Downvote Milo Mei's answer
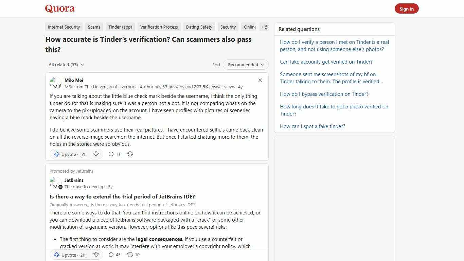 point(96,154)
